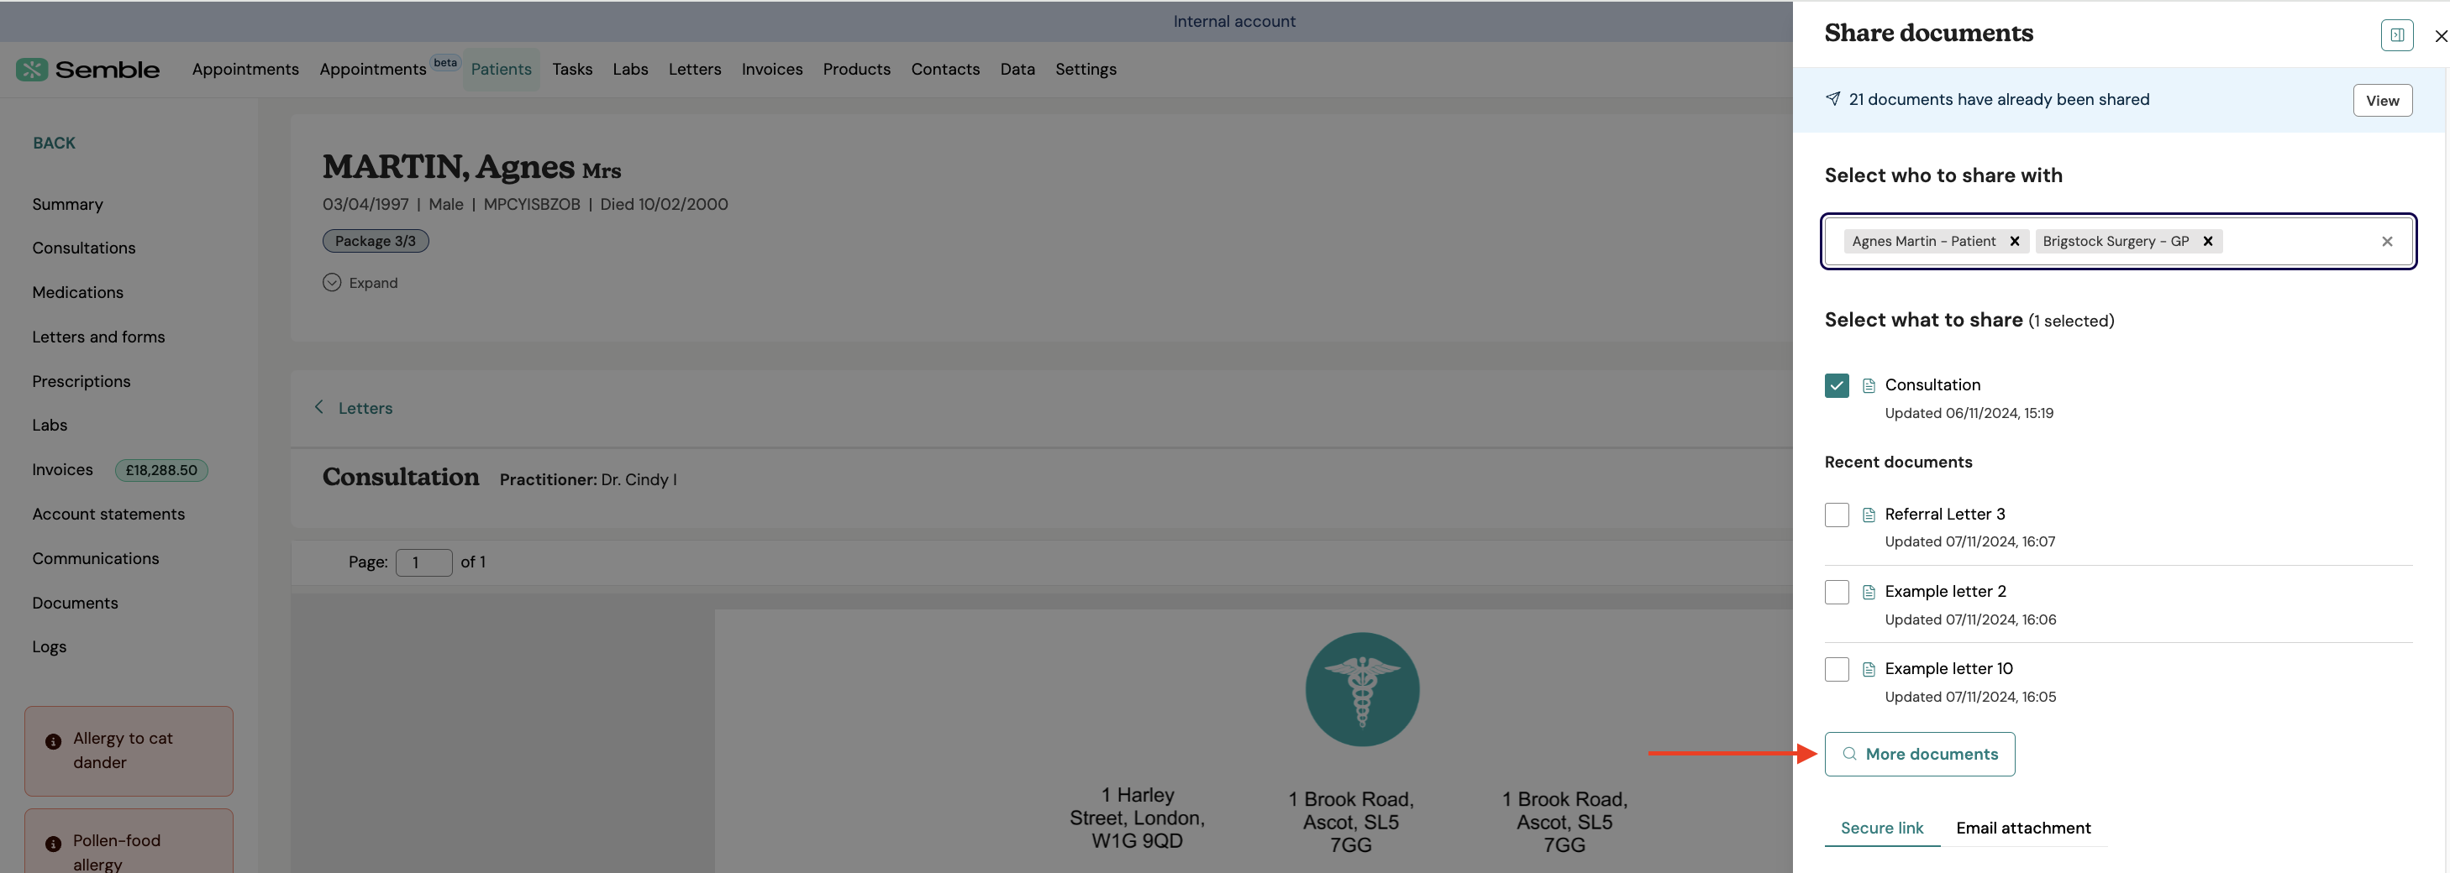Open the Tasks menu
Screen dimensions: 2450x873
click(571, 70)
